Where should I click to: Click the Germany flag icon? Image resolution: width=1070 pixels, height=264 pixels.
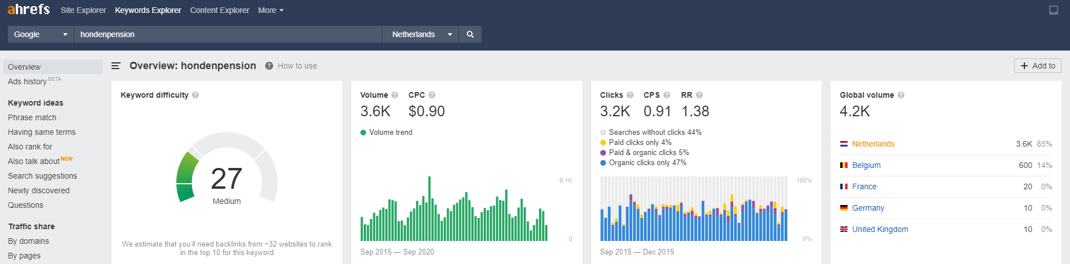click(844, 208)
